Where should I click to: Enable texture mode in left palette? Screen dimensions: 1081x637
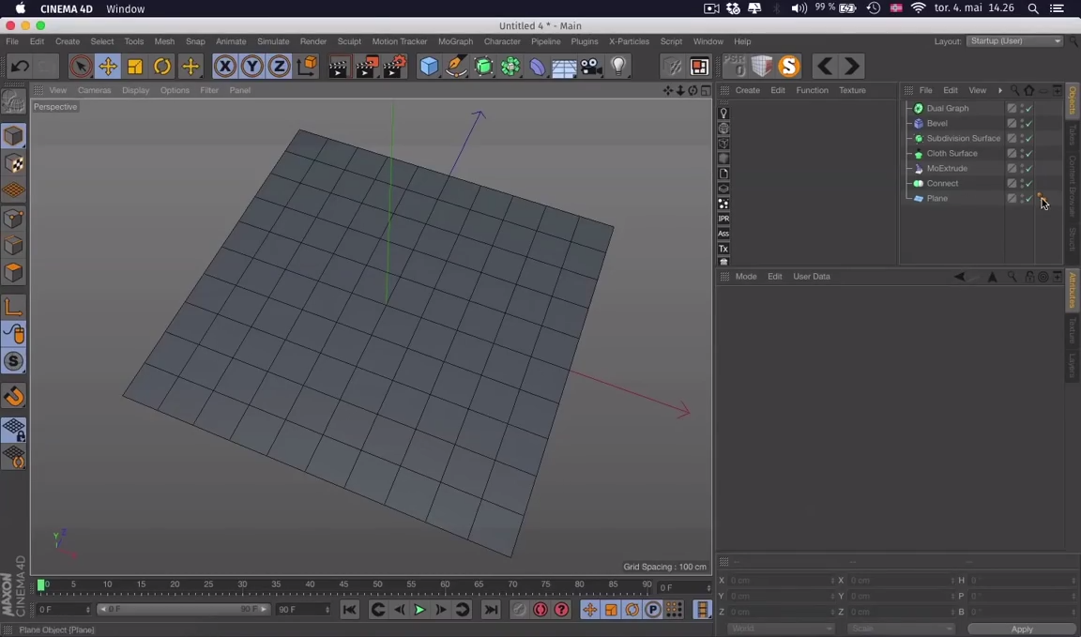coord(14,163)
